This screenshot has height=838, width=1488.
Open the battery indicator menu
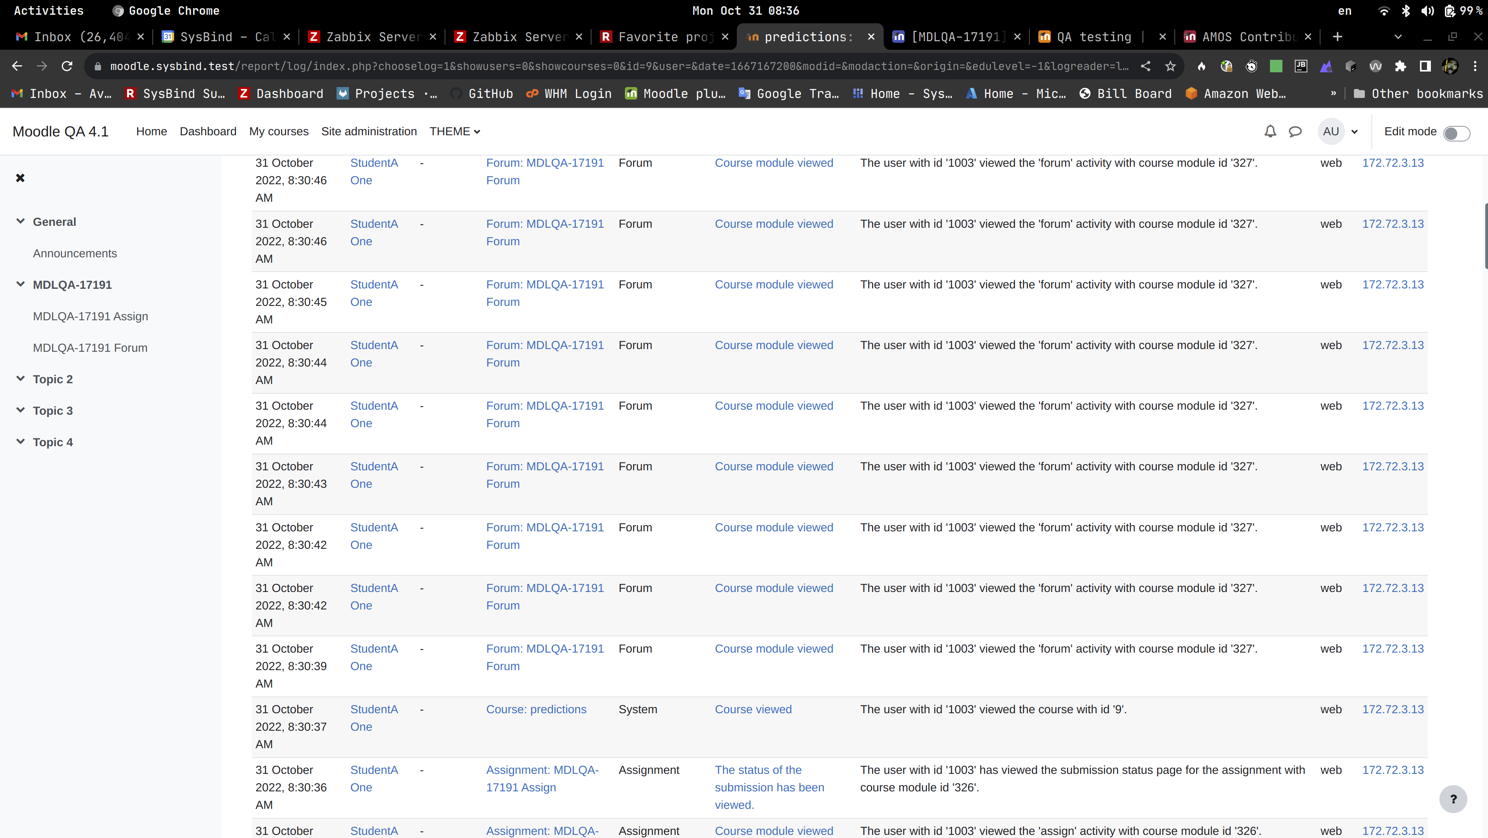point(1463,11)
